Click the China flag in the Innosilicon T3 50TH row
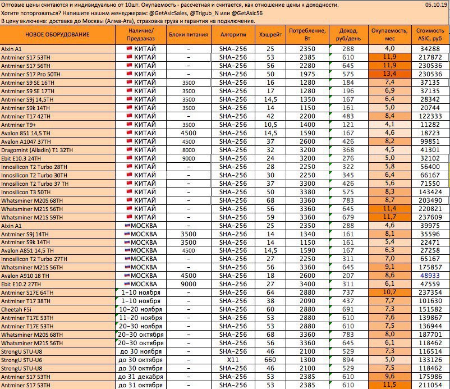The height and width of the screenshot is (389, 450). 129,191
